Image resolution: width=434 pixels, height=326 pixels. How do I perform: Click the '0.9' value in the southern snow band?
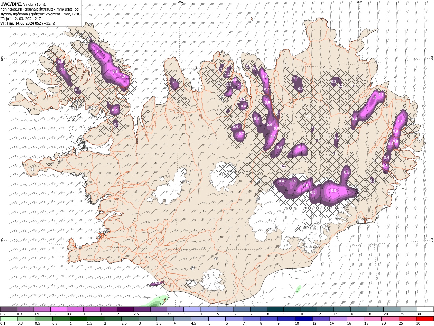point(334,191)
